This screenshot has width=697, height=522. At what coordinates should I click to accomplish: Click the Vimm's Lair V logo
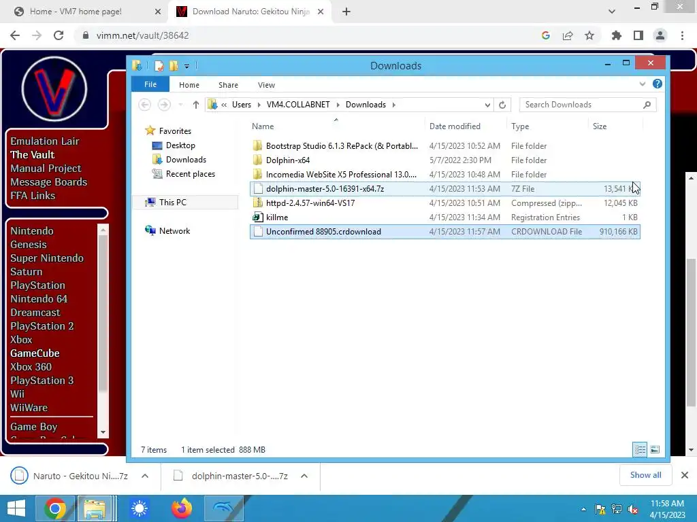click(54, 89)
